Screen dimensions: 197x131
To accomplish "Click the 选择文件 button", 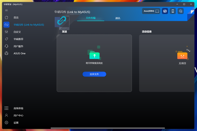I will 94,74.
